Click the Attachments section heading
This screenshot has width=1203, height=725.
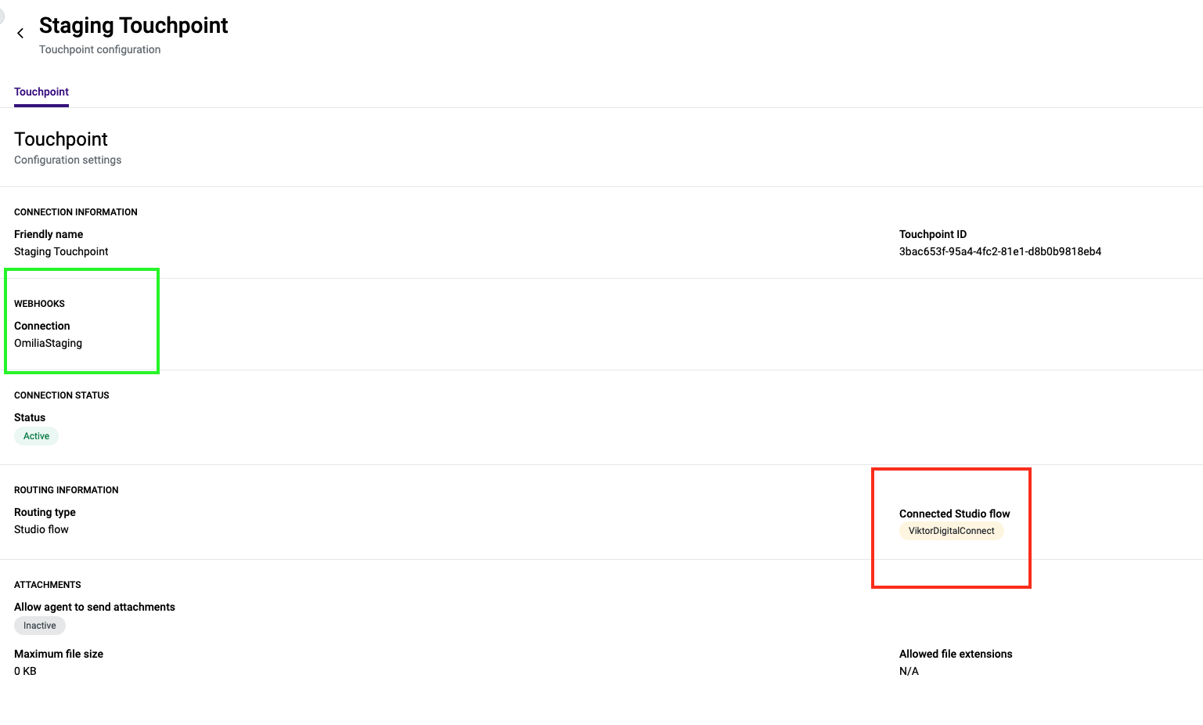tap(47, 585)
